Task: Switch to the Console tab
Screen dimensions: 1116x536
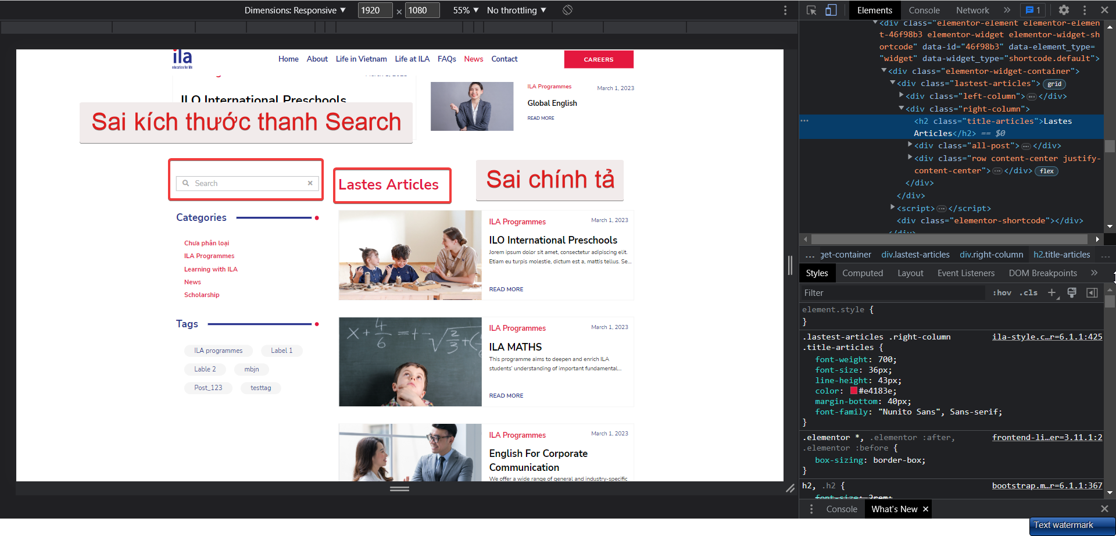Action: 924,10
